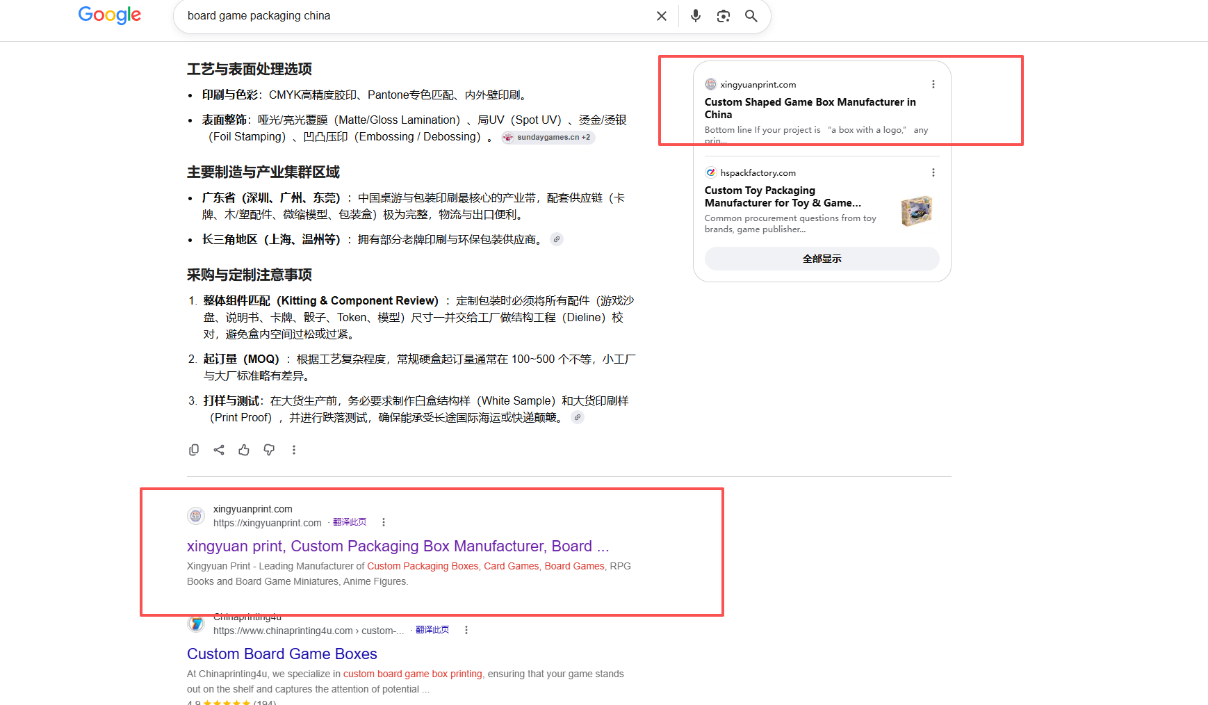Open source link after 长三角地区 bullet
The height and width of the screenshot is (705, 1208).
point(557,239)
